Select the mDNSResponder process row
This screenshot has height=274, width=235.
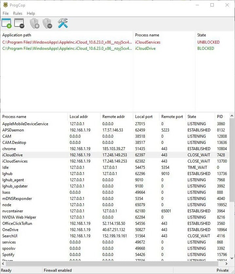pos(115,199)
